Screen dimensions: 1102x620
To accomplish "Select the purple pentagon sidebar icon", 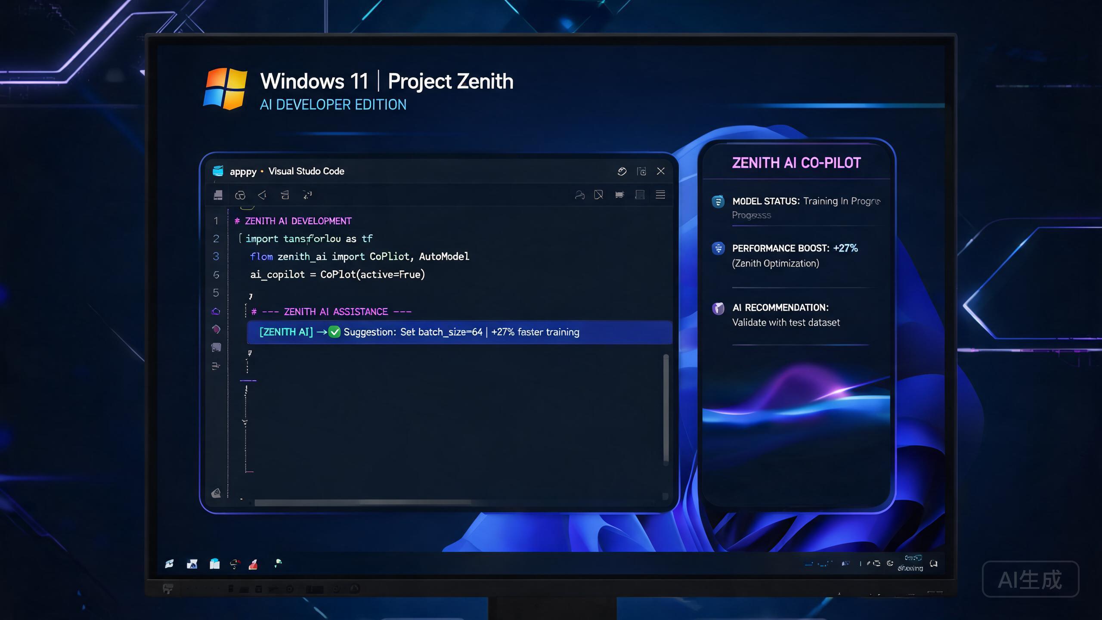I will pyautogui.click(x=216, y=311).
